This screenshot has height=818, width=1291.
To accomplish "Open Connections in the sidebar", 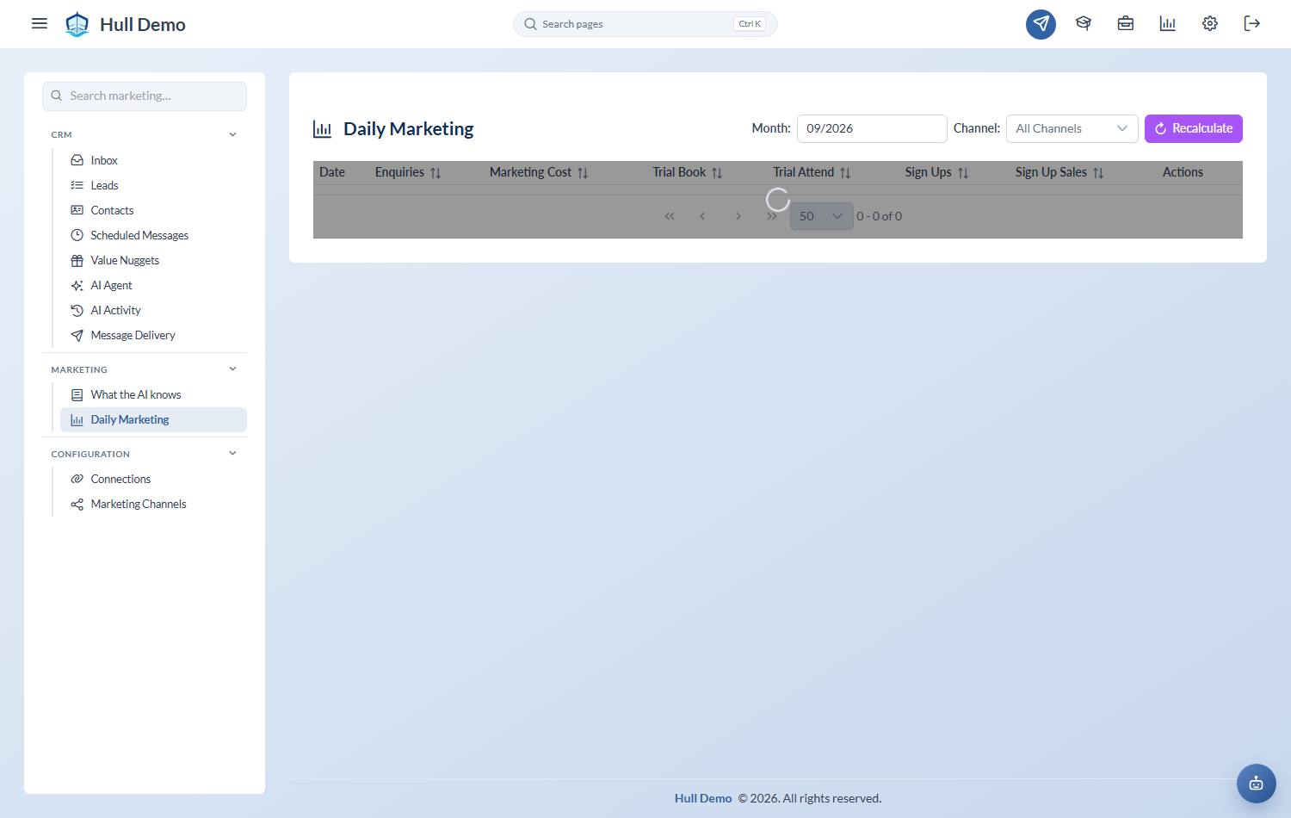I will click(x=153, y=479).
